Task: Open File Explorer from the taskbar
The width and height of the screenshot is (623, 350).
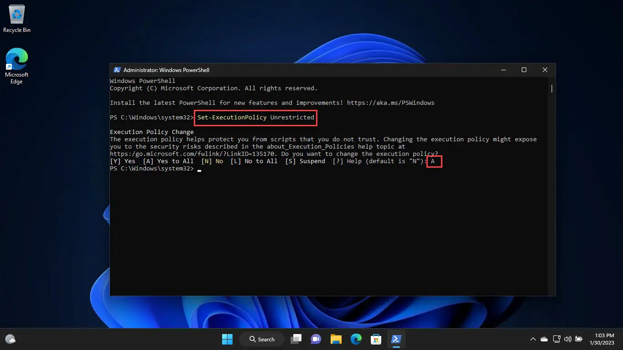Action: [x=336, y=339]
